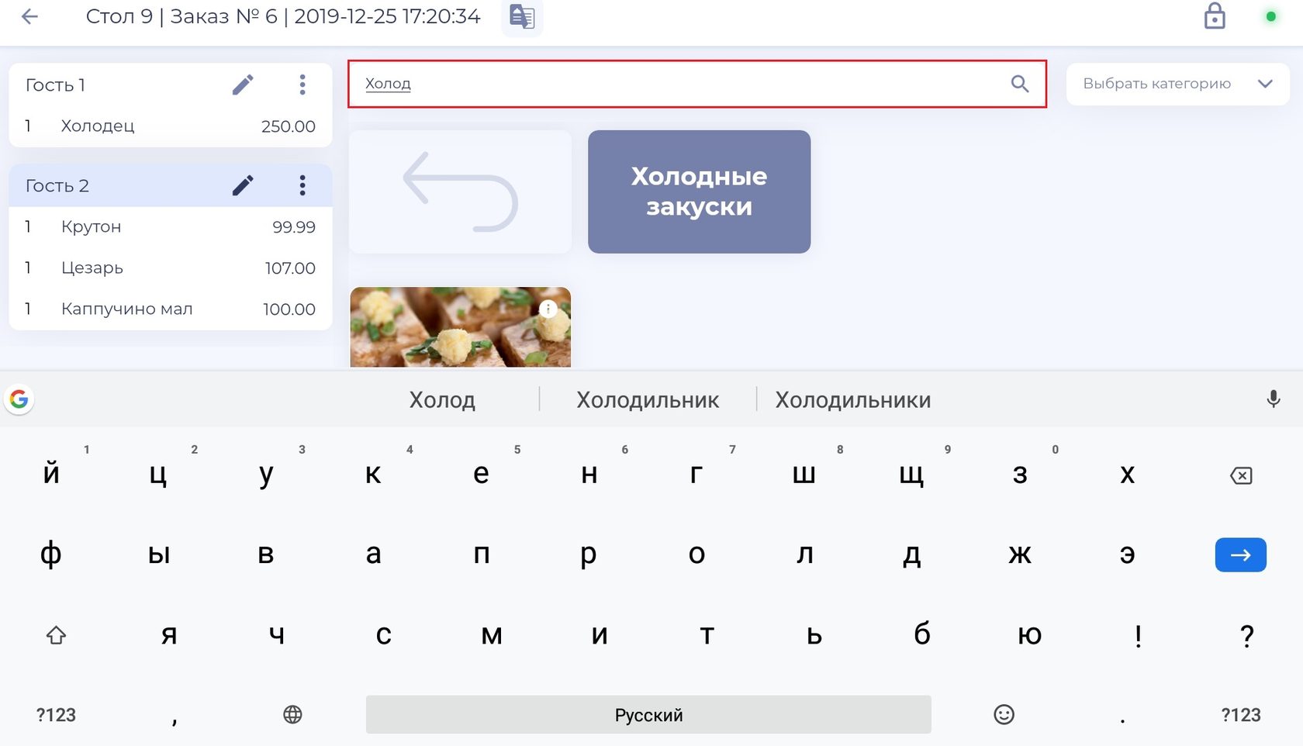Tap the shift key
The height and width of the screenshot is (746, 1303).
click(x=56, y=635)
